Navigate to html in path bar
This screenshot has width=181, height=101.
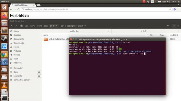tap(40, 26)
